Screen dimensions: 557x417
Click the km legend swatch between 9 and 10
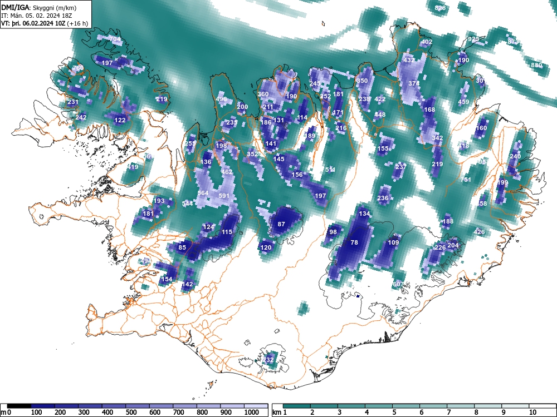coord(515,406)
